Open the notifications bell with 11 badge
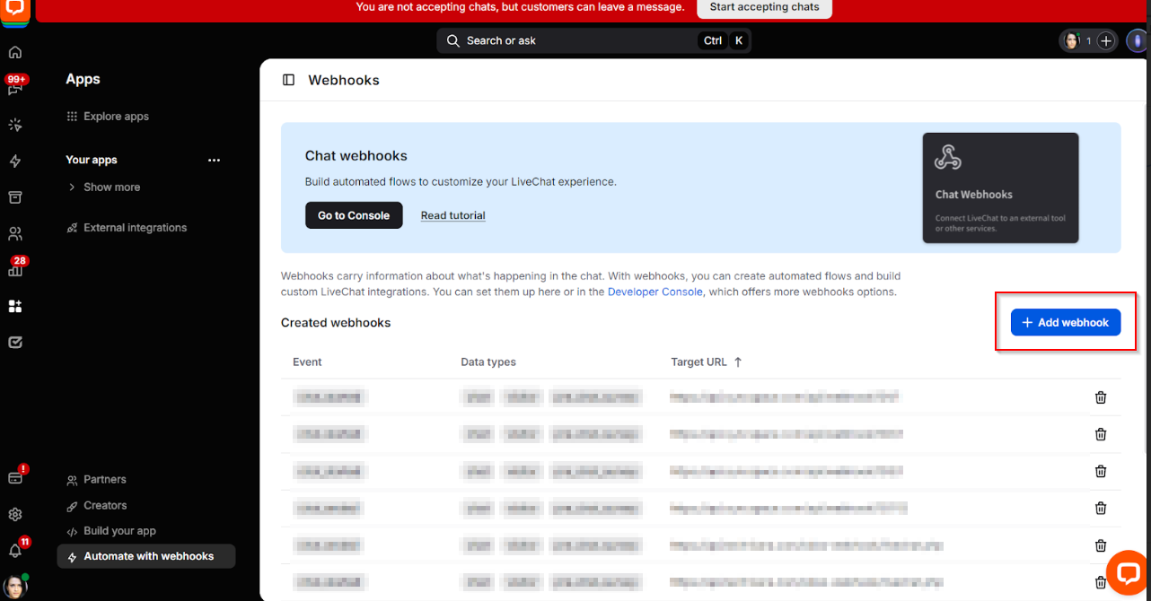1151x601 pixels. pyautogui.click(x=16, y=549)
